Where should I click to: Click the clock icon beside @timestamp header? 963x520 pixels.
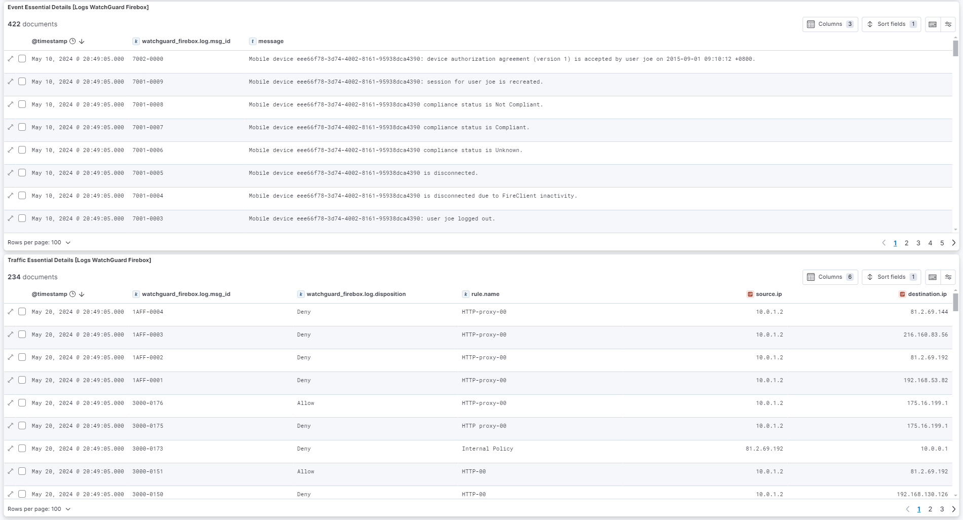(x=72, y=41)
